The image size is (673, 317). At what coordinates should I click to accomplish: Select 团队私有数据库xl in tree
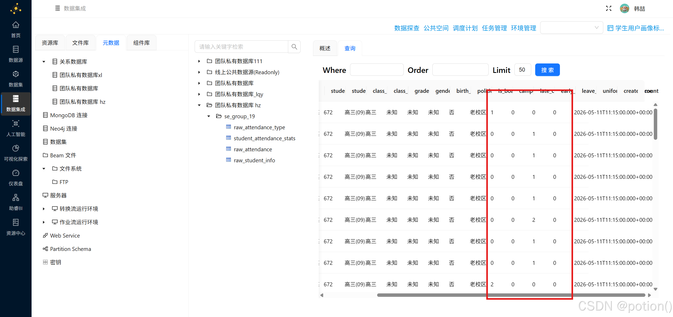point(80,75)
